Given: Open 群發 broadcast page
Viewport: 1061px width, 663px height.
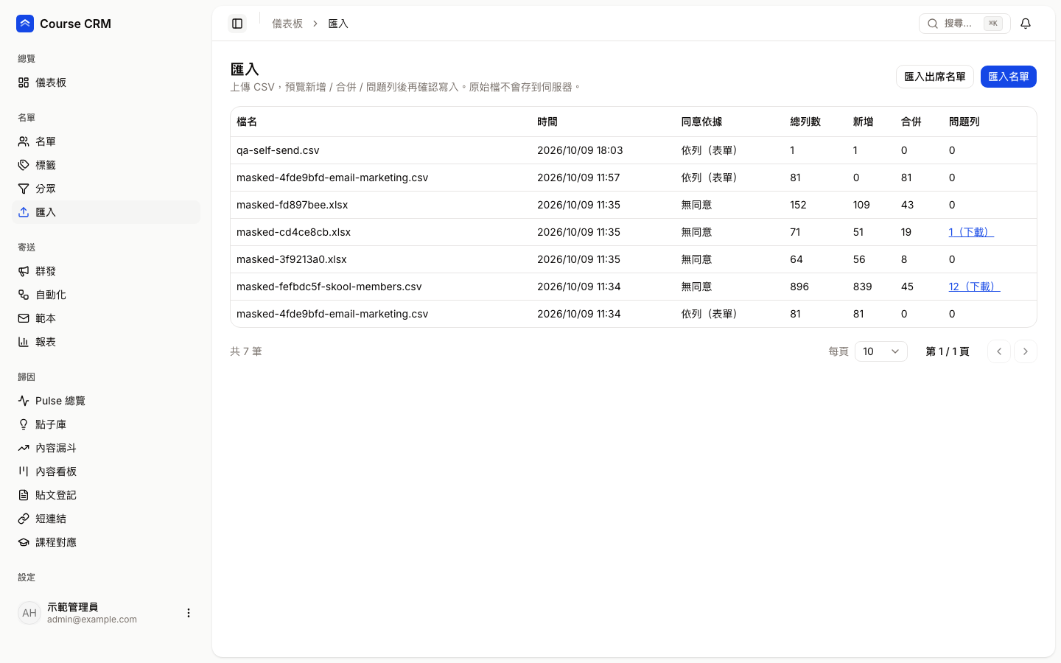Looking at the screenshot, I should (106, 271).
